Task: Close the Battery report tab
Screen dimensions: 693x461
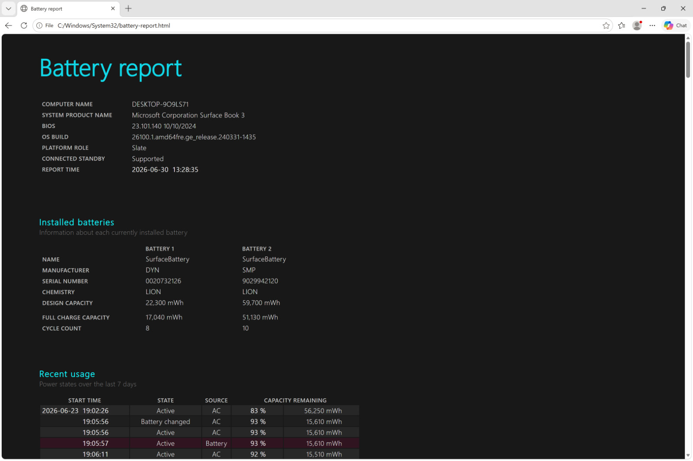Action: coord(113,9)
